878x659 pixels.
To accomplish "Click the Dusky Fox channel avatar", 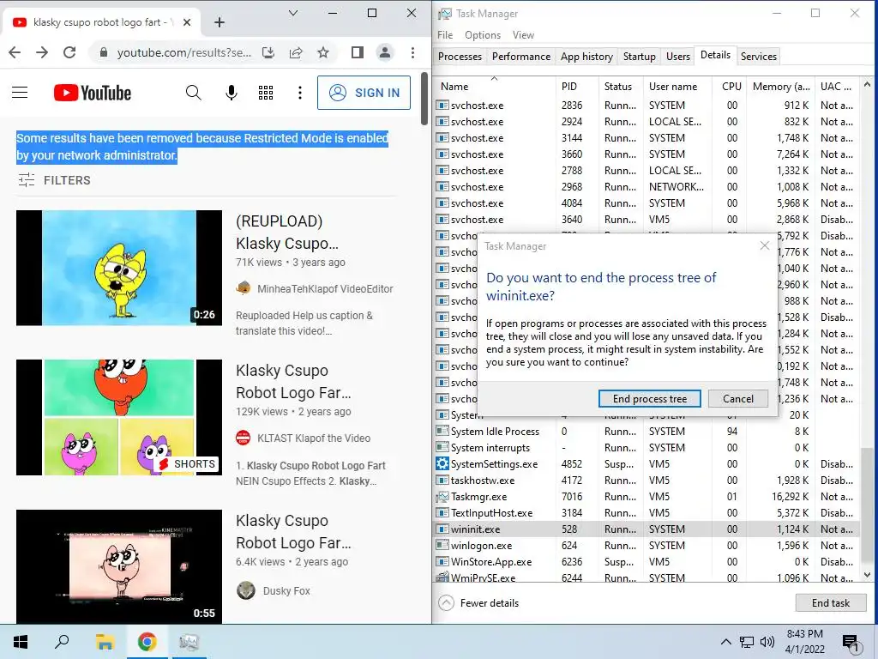I will [246, 590].
